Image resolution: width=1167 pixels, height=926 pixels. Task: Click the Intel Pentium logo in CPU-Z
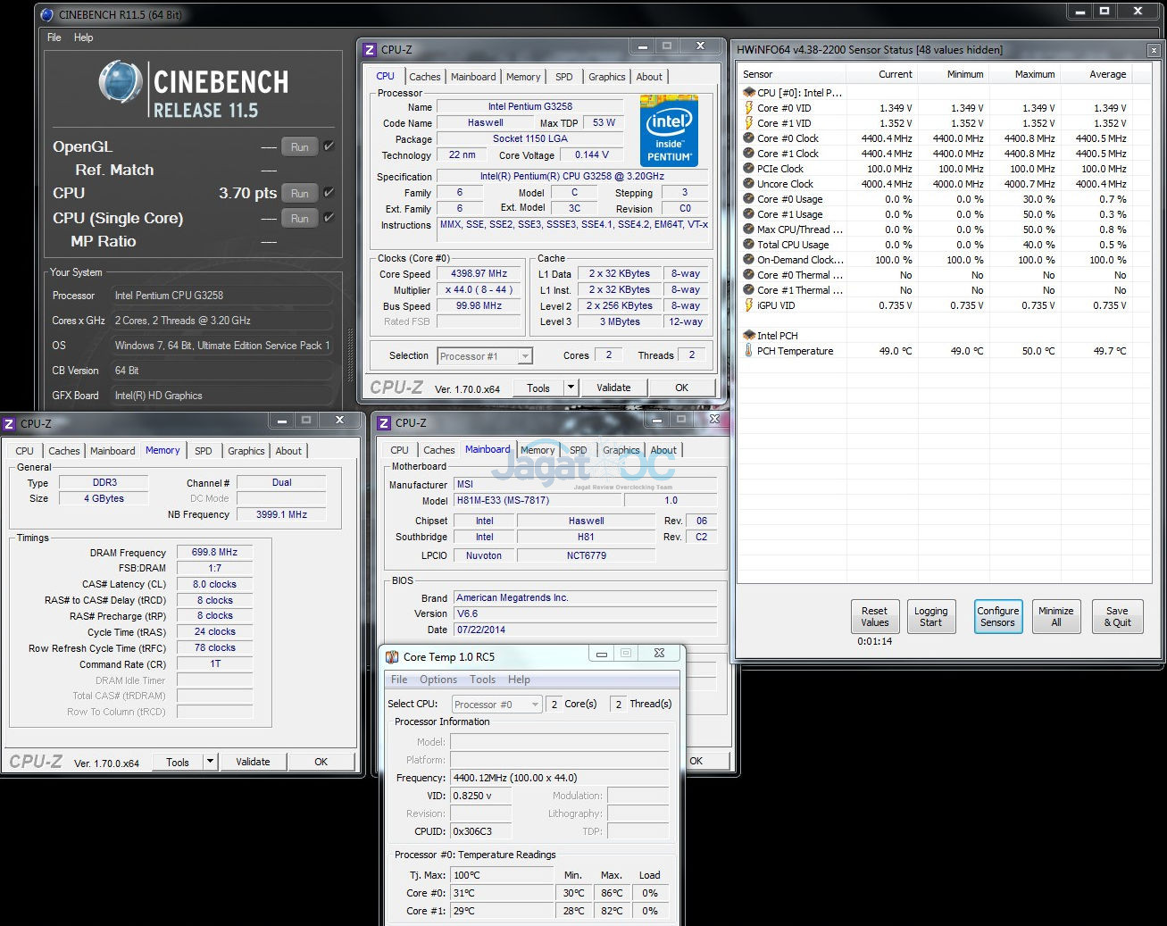click(x=669, y=131)
